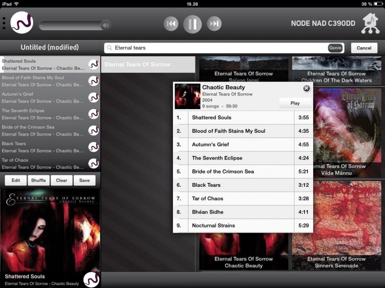Tap source icon beside queue Tar of Chaos
Viewport: 385px width, 288px height.
[x=94, y=164]
